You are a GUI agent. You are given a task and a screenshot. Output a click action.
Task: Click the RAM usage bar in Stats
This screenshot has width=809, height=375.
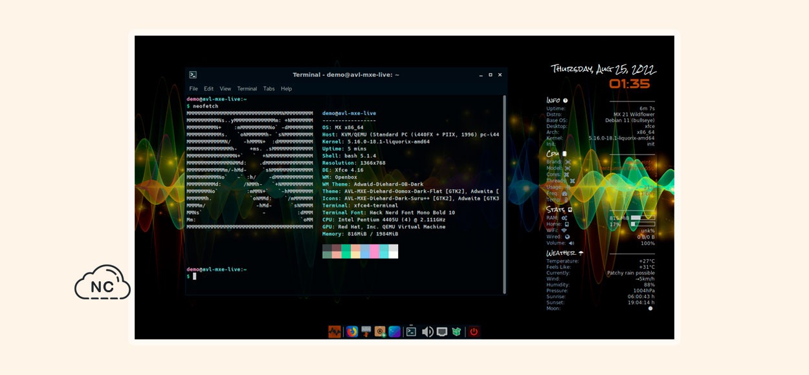[x=643, y=217]
